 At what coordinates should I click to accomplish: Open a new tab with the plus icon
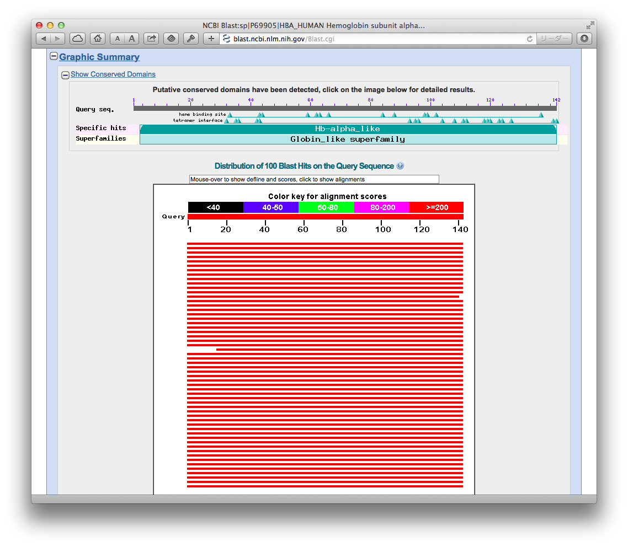click(x=211, y=39)
